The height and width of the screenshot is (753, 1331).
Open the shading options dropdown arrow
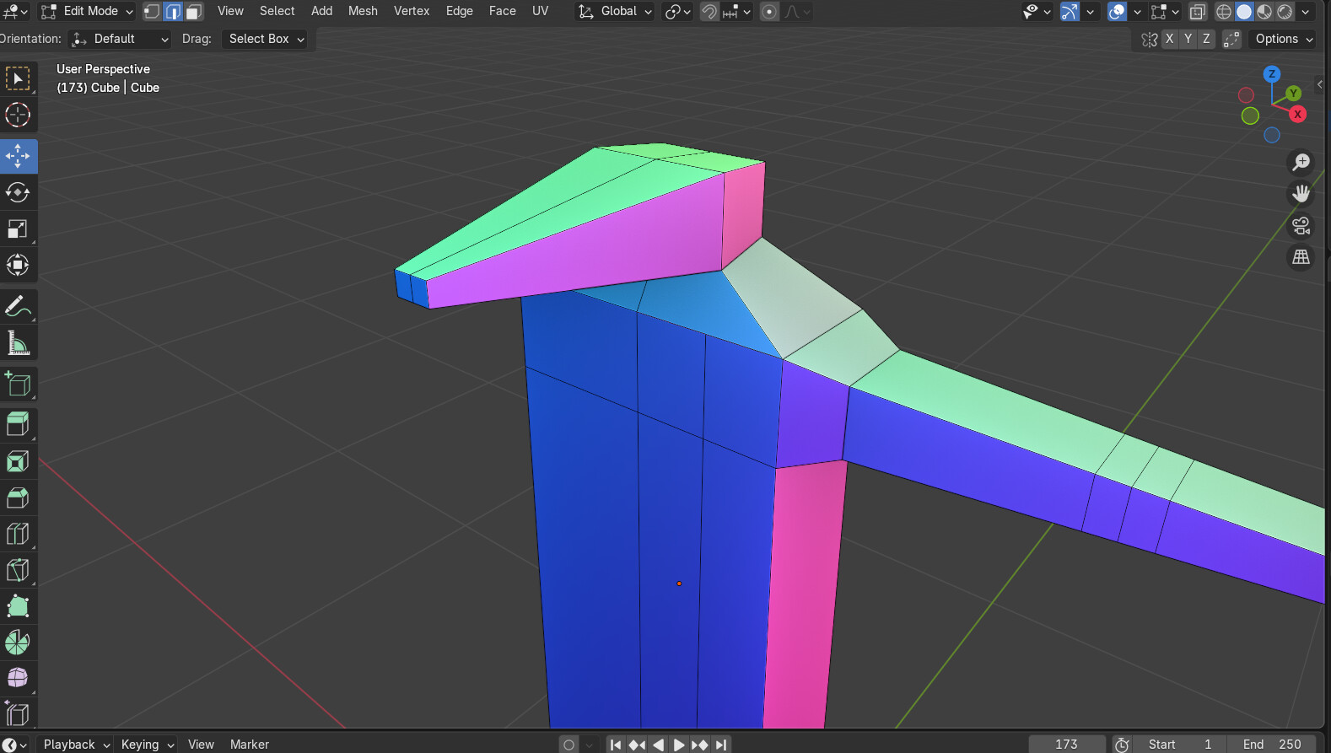[1306, 12]
